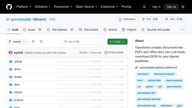This screenshot has height=108, width=192.
Task: Click the repository icon beside opendatalab
Action: tap(7, 19)
